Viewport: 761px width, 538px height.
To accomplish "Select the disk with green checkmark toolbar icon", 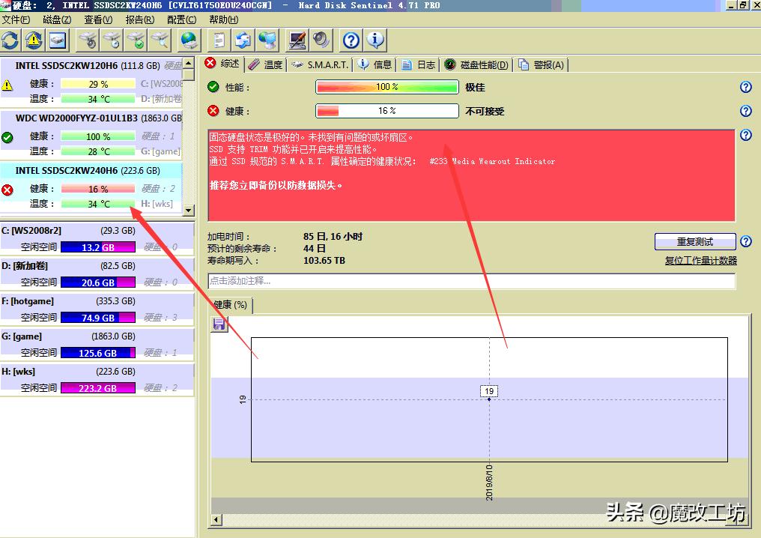I will point(136,40).
